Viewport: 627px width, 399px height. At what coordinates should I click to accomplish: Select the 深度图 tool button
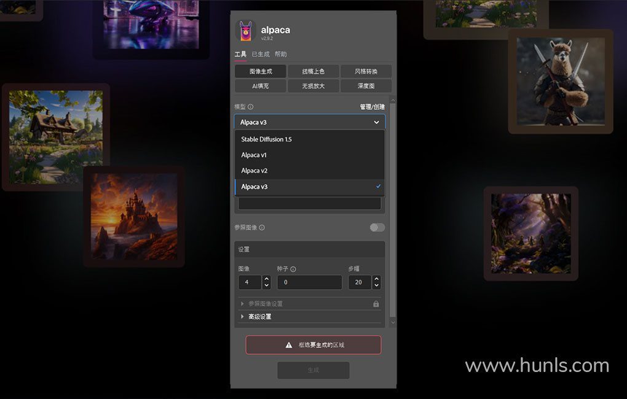click(x=366, y=86)
